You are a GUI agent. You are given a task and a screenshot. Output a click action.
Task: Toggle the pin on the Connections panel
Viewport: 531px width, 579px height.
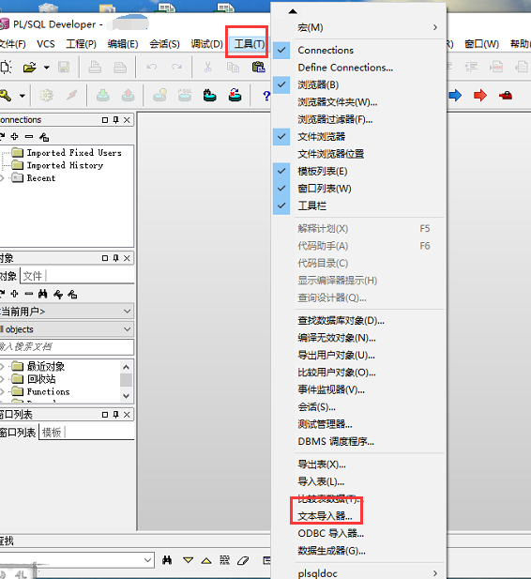pos(116,120)
